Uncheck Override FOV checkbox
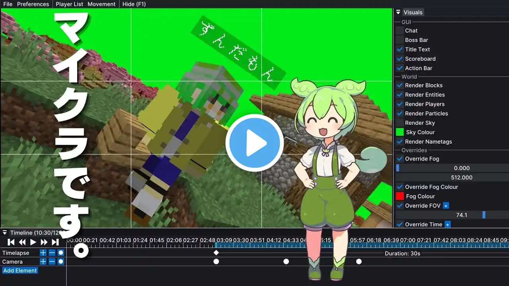Screen dimensions: 509x286 [x=400, y=206]
